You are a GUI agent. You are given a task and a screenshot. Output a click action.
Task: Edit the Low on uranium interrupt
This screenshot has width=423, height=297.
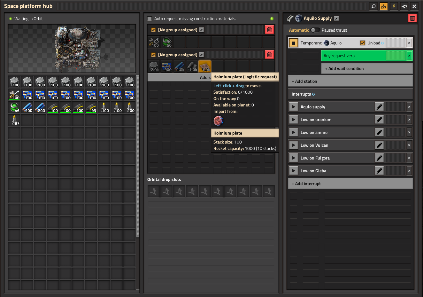coord(379,120)
